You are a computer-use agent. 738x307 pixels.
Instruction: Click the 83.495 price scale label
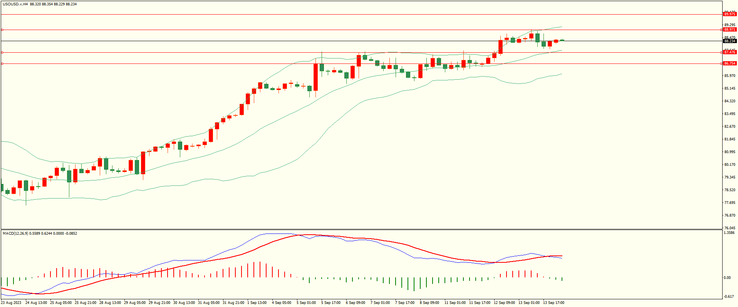pos(730,114)
